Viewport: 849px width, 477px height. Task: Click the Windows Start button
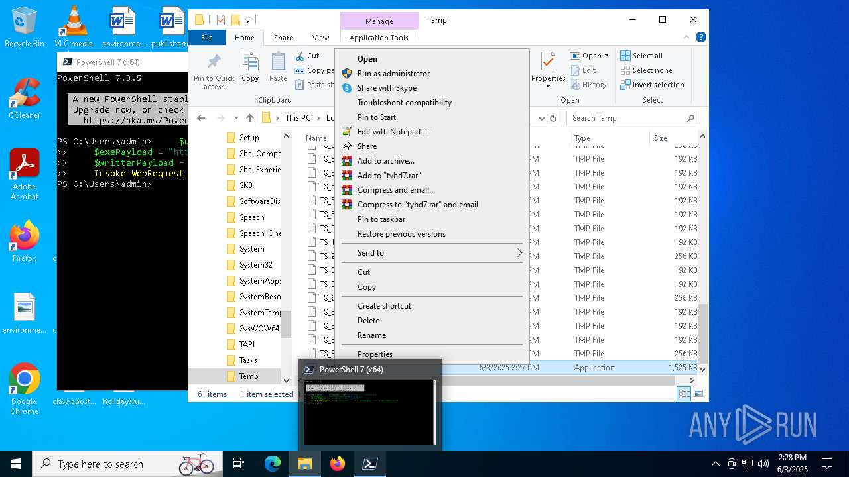click(16, 464)
